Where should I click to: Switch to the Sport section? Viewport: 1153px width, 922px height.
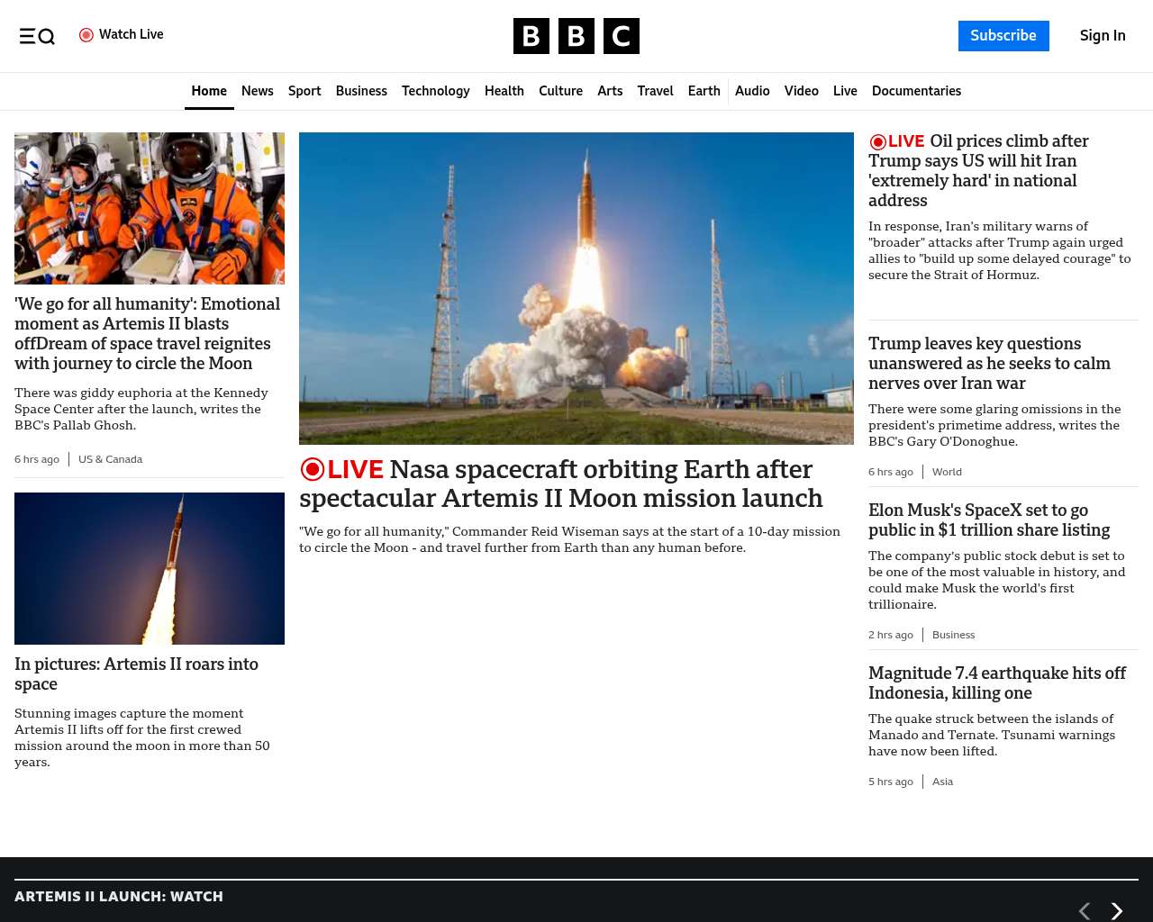pos(304,91)
